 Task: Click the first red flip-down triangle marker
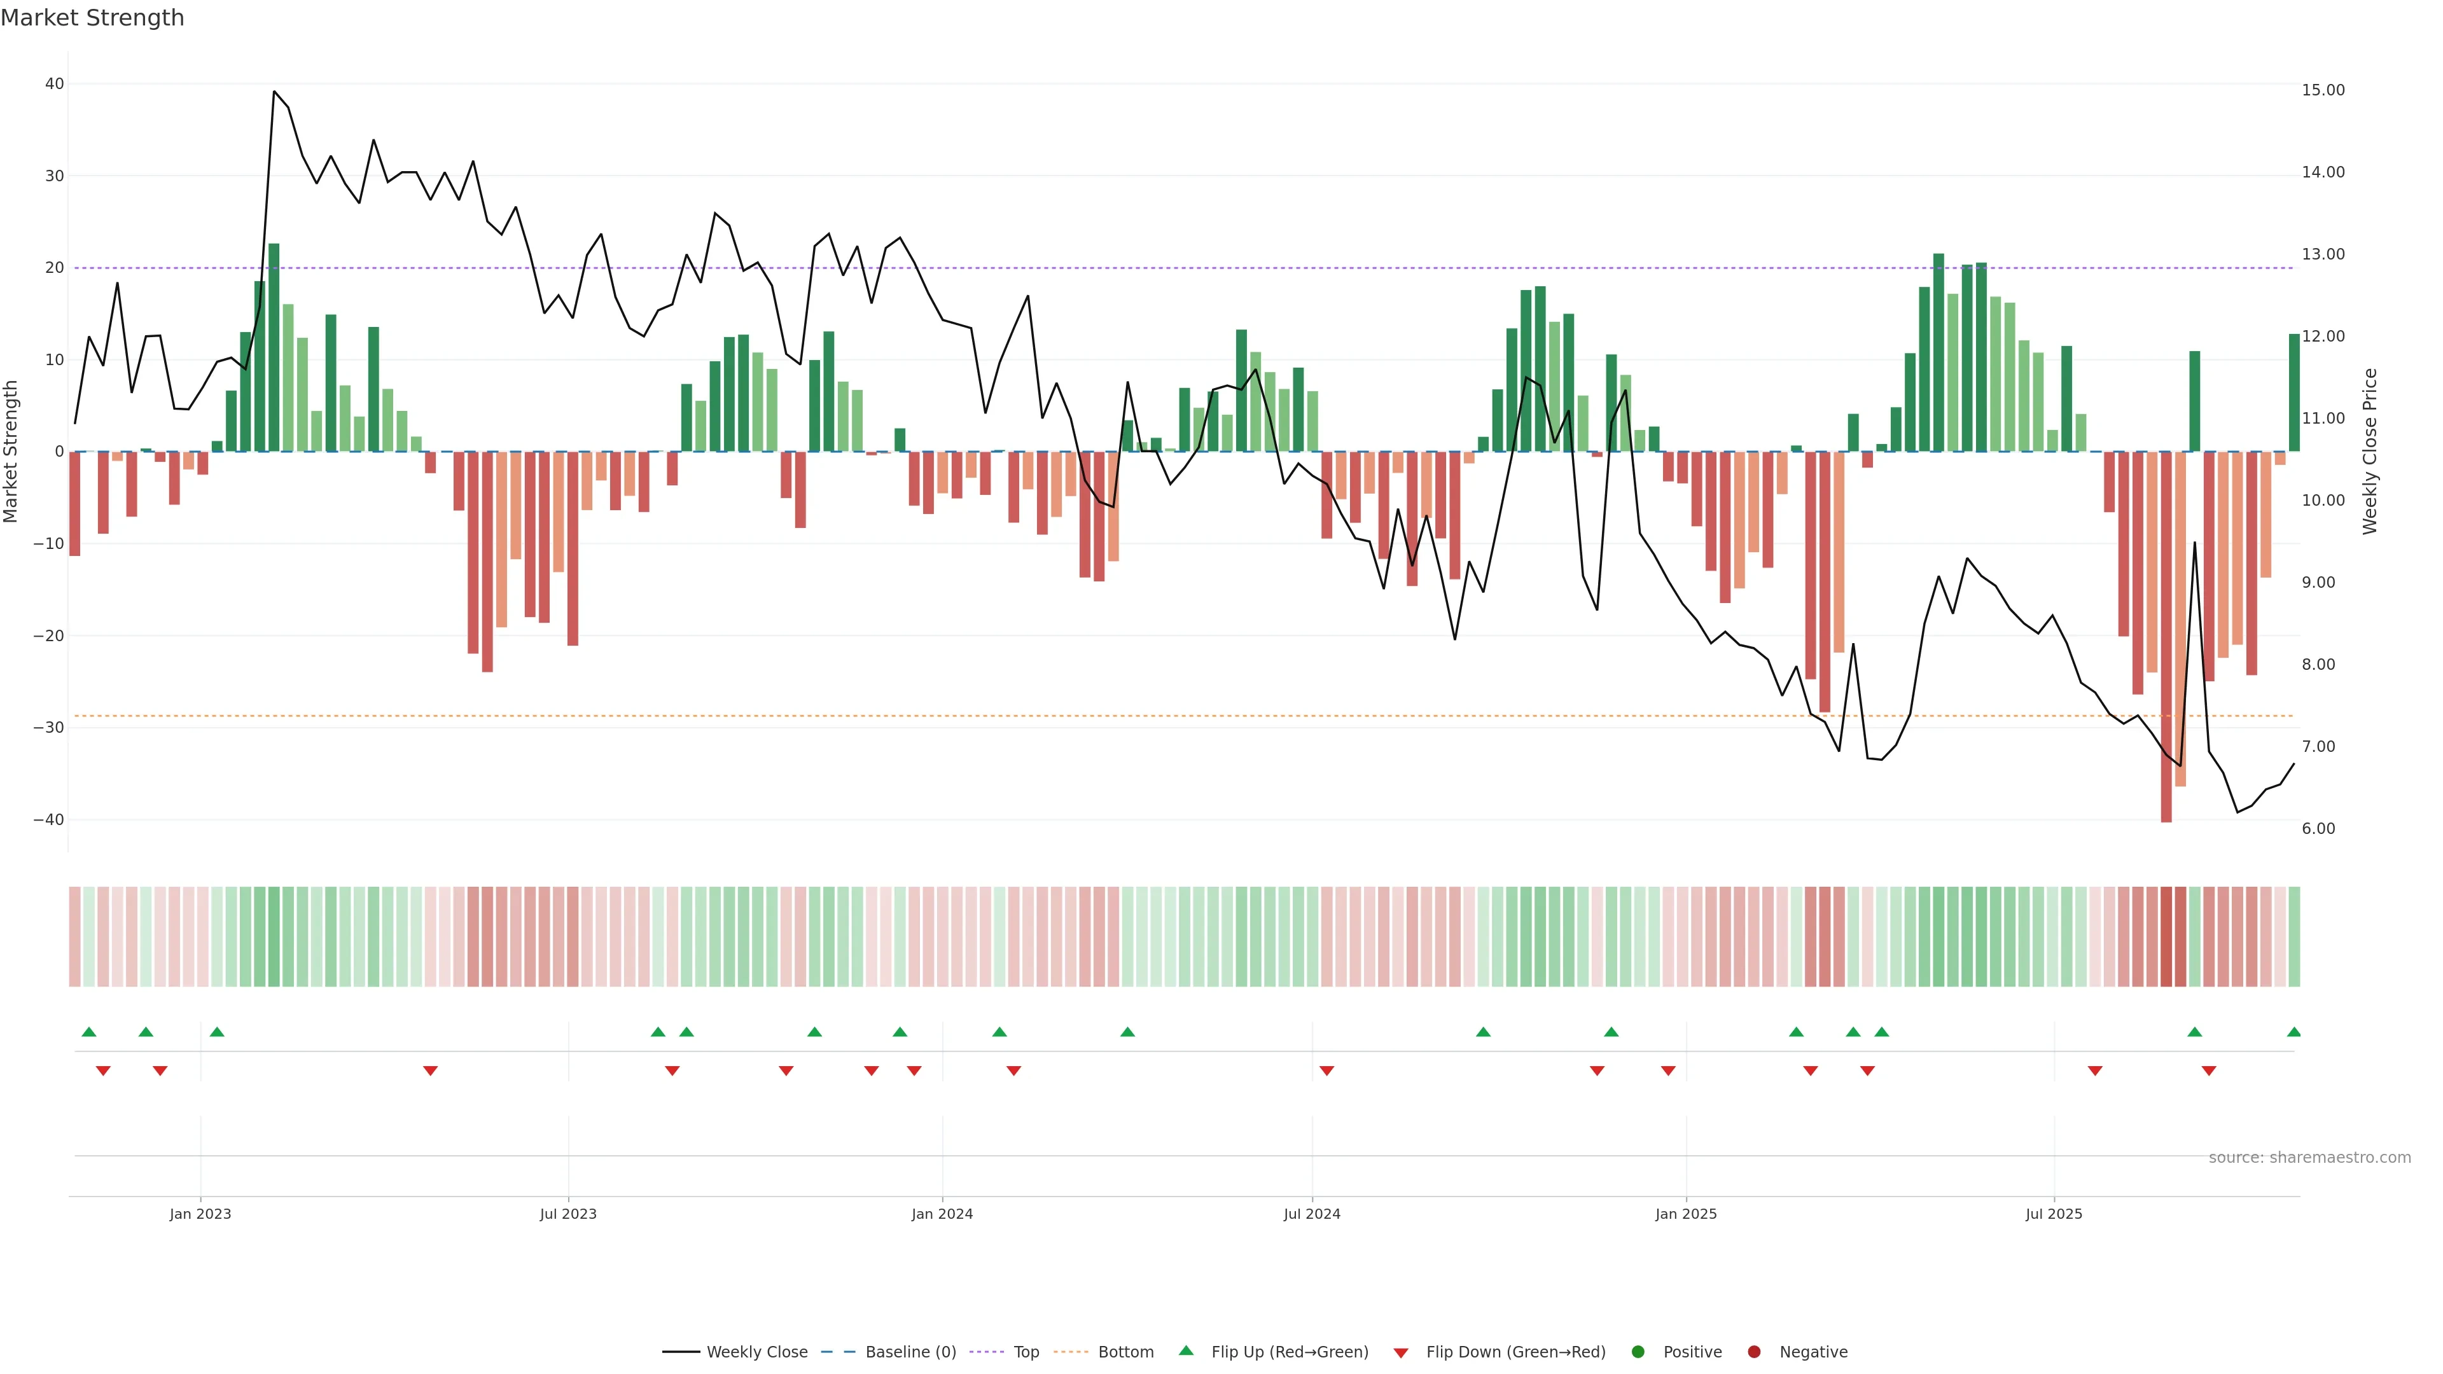(103, 1071)
